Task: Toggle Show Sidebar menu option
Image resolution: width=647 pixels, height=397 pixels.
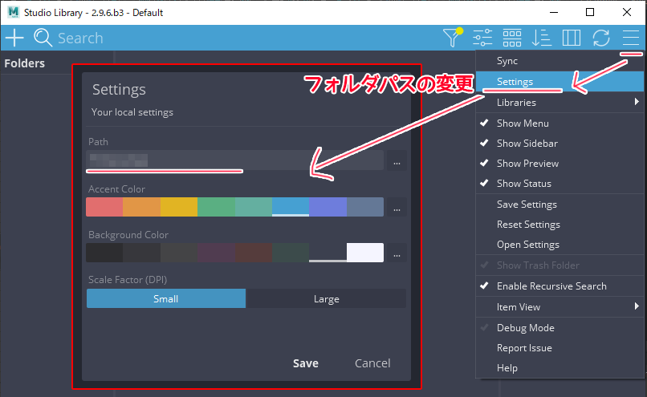Action: [527, 144]
